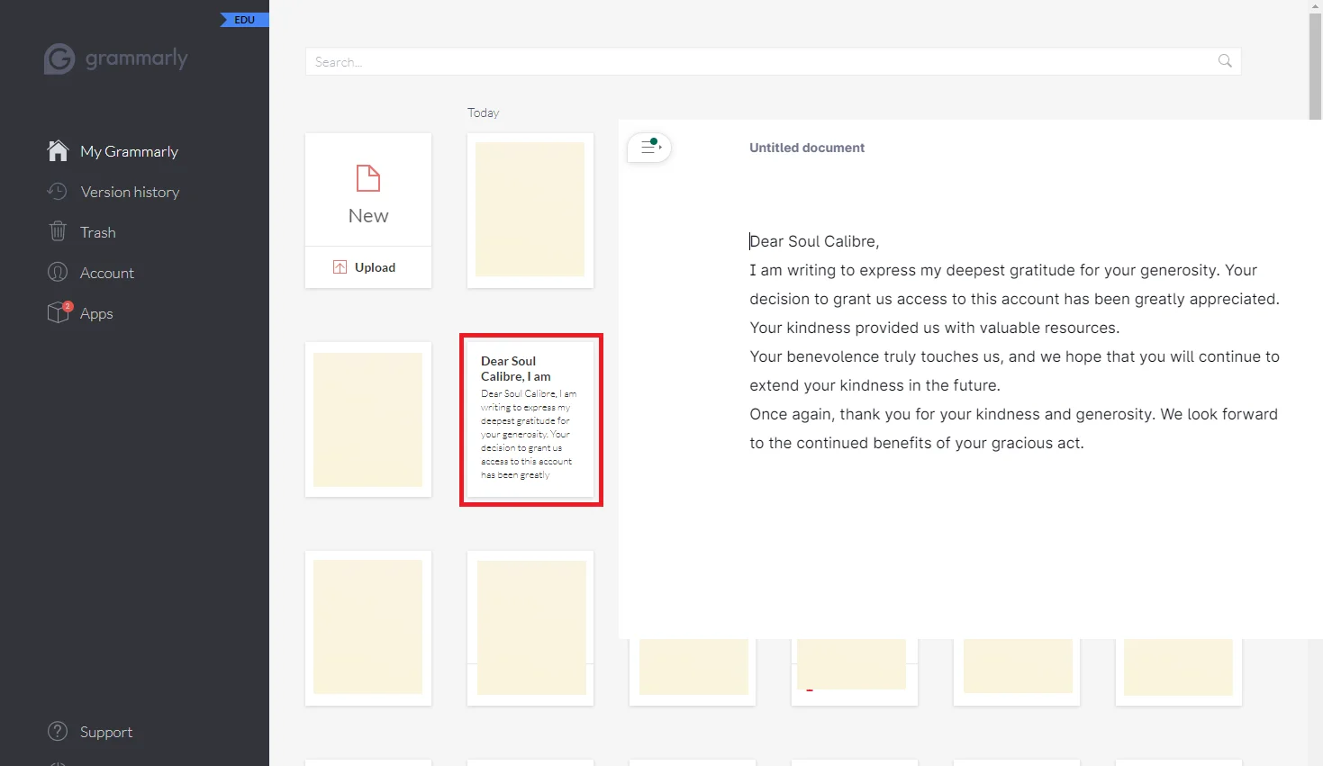The height and width of the screenshot is (766, 1323).
Task: Click the search magnifier icon
Action: [1225, 60]
